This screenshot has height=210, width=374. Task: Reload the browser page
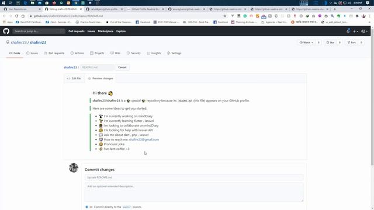coord(16,16)
